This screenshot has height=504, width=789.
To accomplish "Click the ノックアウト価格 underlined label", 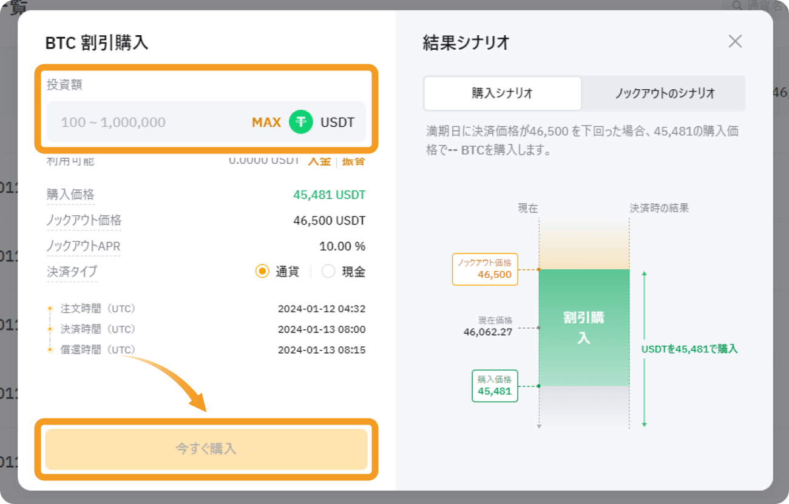I will click(x=84, y=220).
